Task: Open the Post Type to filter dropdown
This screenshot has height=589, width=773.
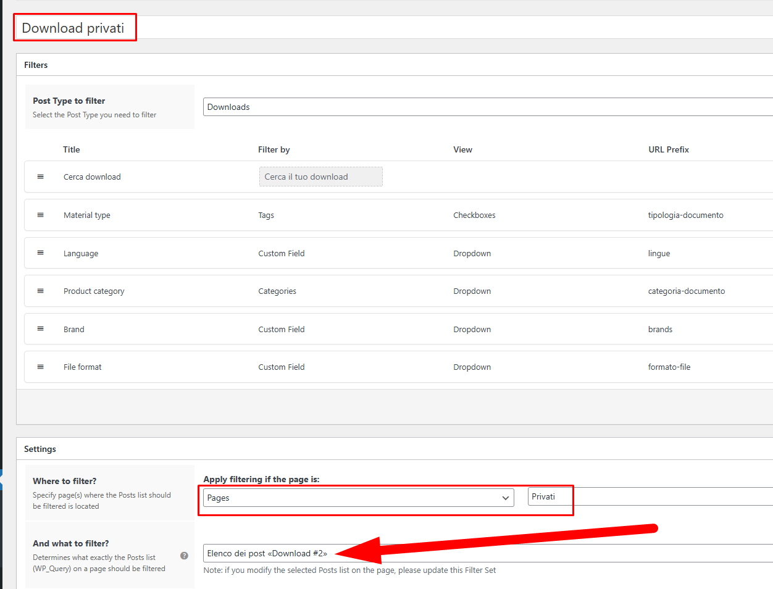Action: 488,107
